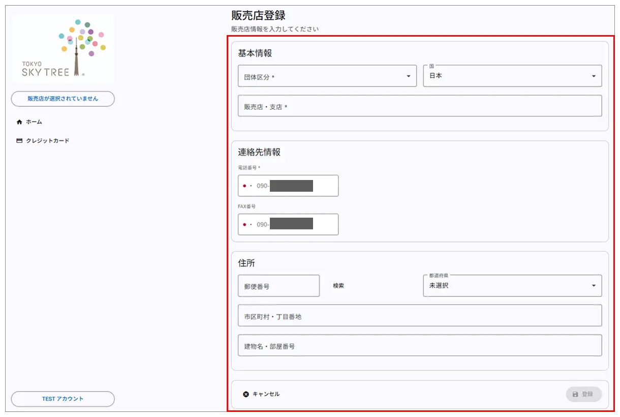This screenshot has height=417, width=620.
Task: Open クレジットカード menu item
Action: point(47,141)
